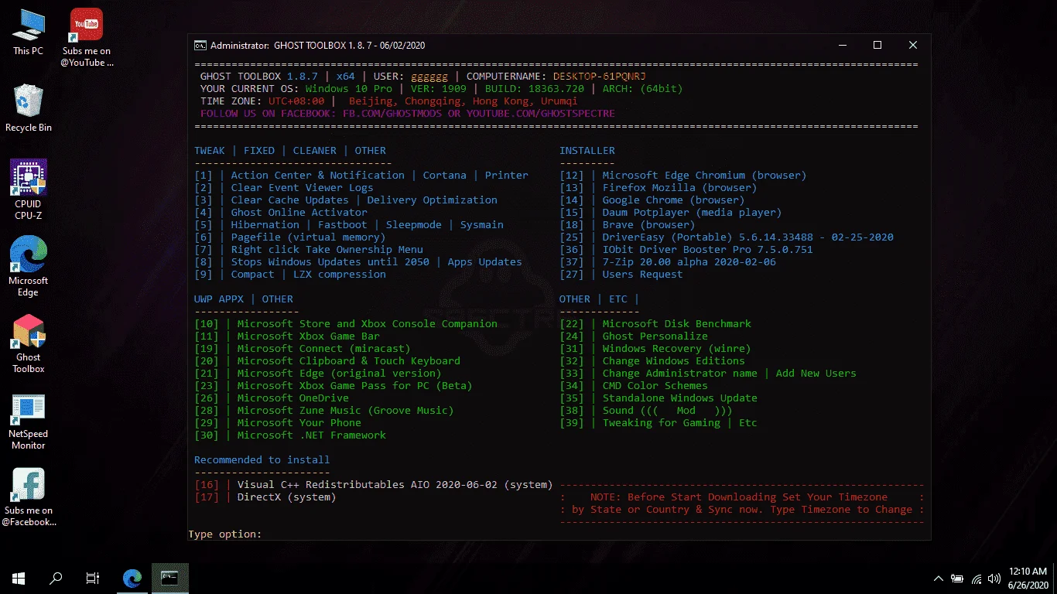Open Task View from the taskbar
The width and height of the screenshot is (1057, 594).
coord(93,578)
